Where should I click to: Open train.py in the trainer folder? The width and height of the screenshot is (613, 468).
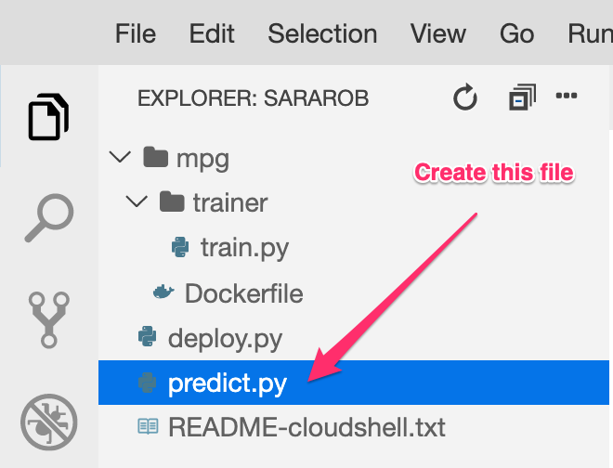[x=243, y=248]
